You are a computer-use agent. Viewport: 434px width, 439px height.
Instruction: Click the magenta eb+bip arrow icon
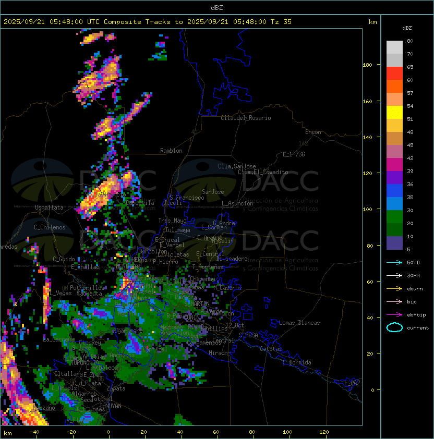[394, 315]
